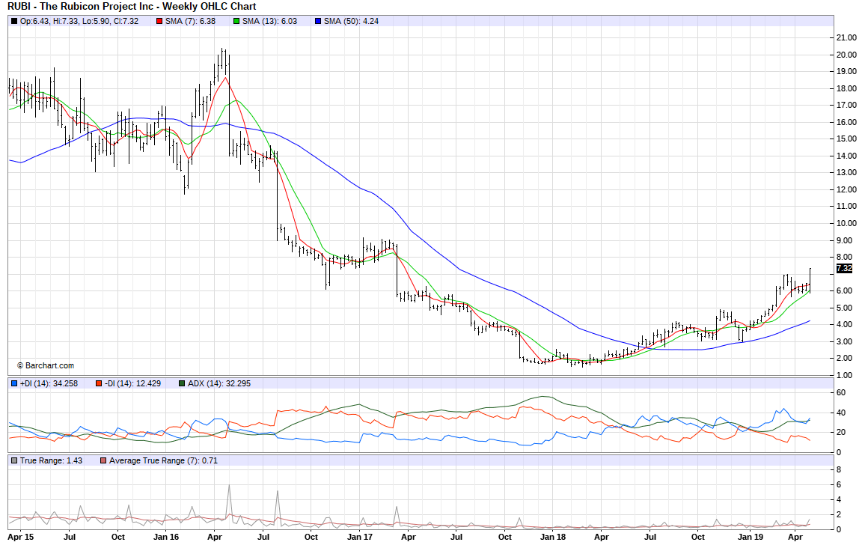Click the gray True Range legend swatch
This screenshot has width=865, height=560.
pyautogui.click(x=14, y=460)
